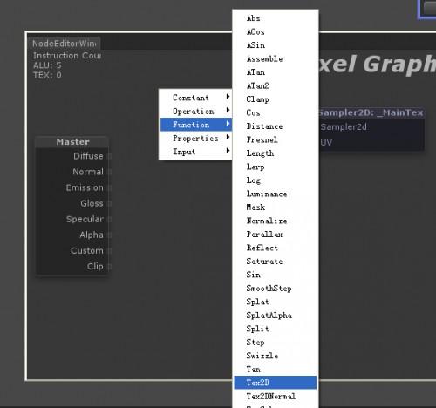Select Log from the function menu
436x408 pixels.
tap(276, 180)
